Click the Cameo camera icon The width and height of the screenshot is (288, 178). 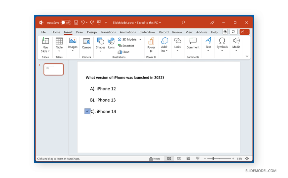coord(86,42)
